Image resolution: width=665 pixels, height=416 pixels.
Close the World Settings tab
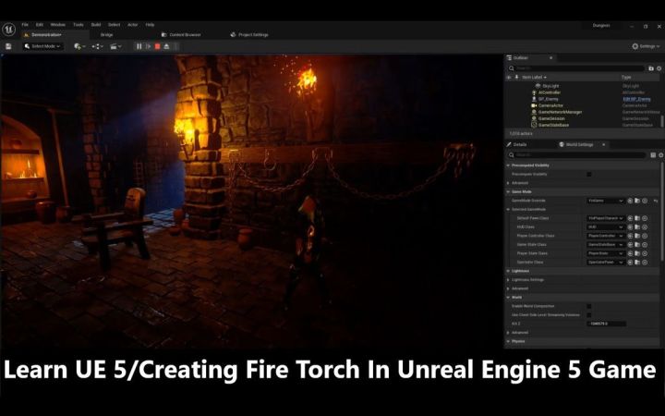click(x=603, y=144)
